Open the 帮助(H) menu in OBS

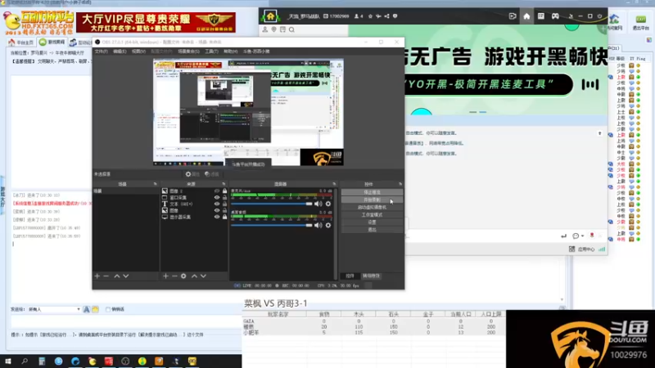click(231, 52)
